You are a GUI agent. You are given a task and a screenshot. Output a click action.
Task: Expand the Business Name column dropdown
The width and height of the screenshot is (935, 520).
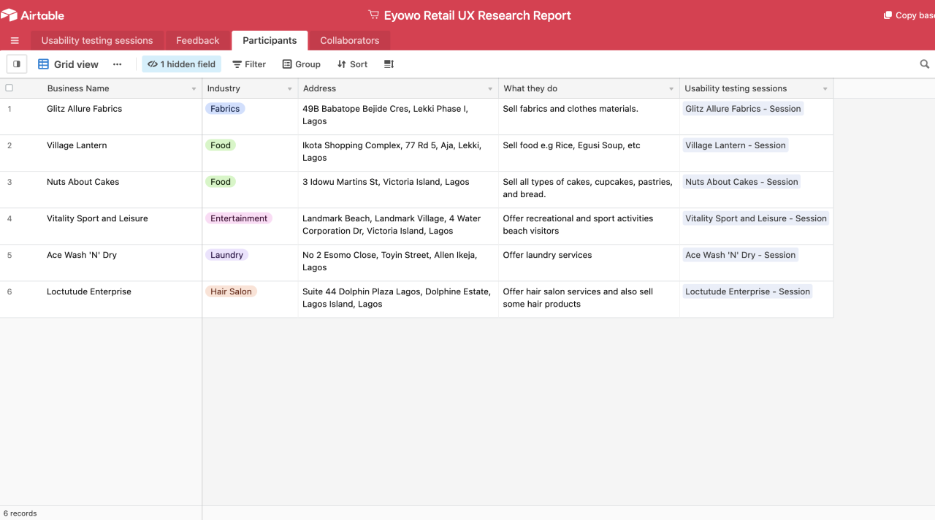pos(194,89)
